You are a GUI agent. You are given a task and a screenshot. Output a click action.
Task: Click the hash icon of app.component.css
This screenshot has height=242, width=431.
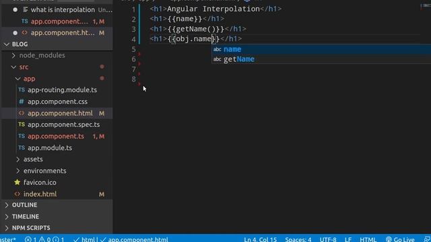(x=22, y=102)
